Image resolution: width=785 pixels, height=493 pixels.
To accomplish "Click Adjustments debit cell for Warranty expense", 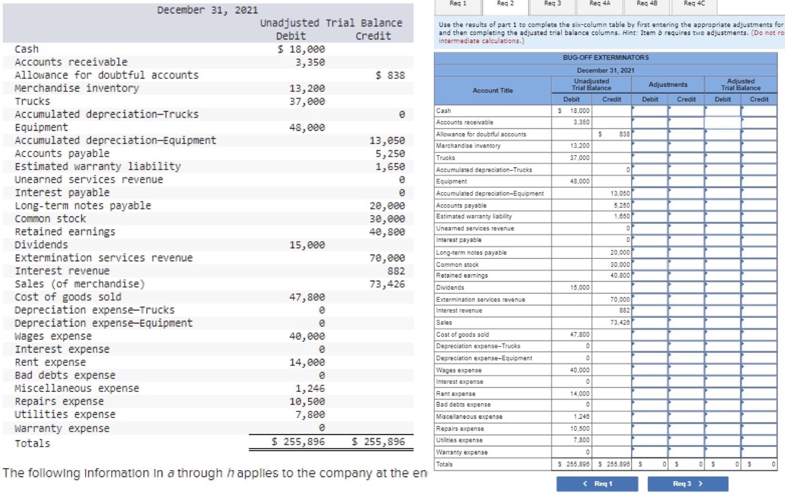I will (x=650, y=452).
